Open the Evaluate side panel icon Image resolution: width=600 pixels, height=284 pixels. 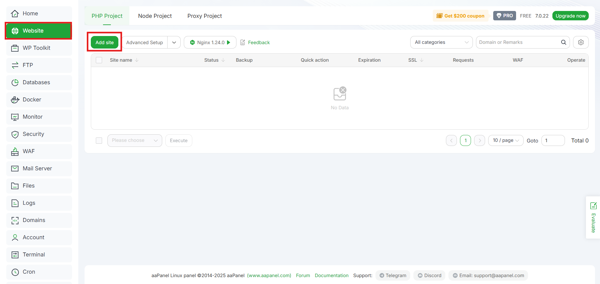pyautogui.click(x=593, y=206)
